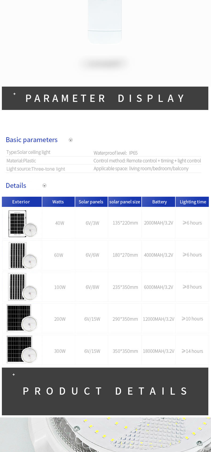The height and width of the screenshot is (452, 211).
Task: Select the solar panel size header
Action: [x=125, y=202]
